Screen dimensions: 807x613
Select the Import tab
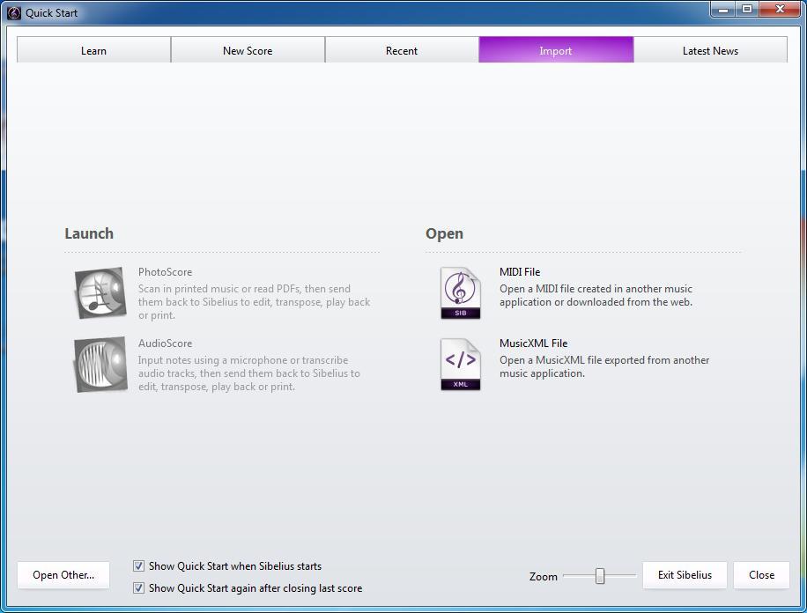556,50
